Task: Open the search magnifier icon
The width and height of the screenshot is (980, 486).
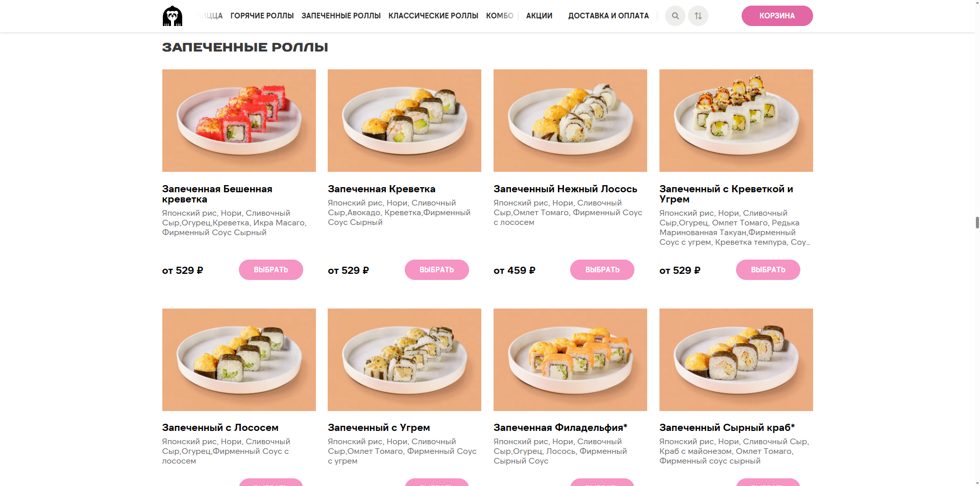Action: pyautogui.click(x=675, y=16)
